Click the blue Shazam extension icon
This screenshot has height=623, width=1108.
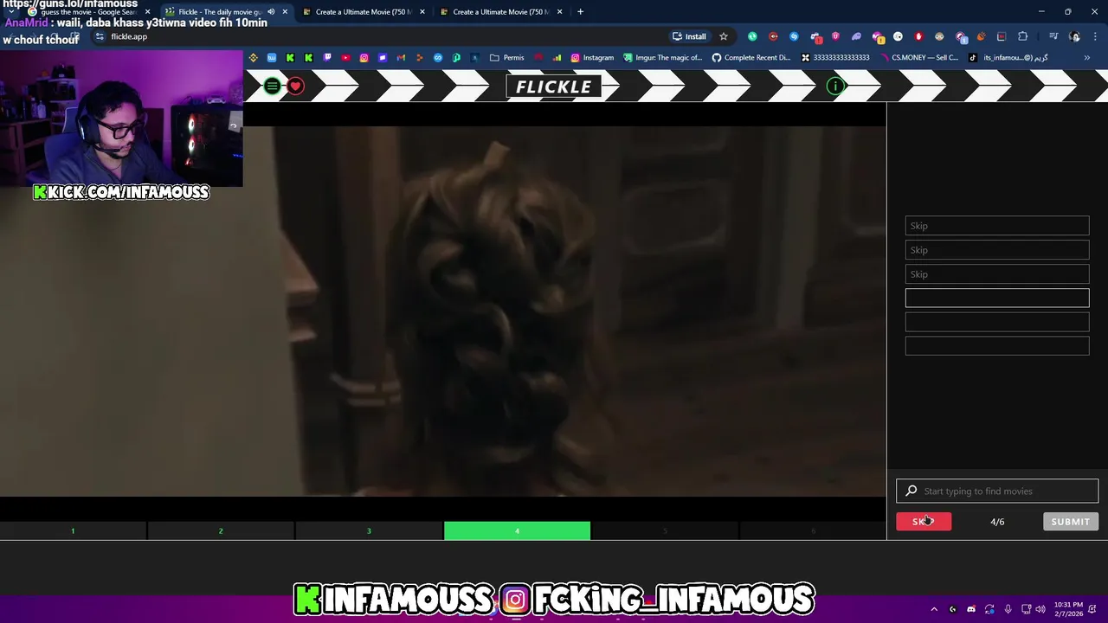pyautogui.click(x=794, y=36)
